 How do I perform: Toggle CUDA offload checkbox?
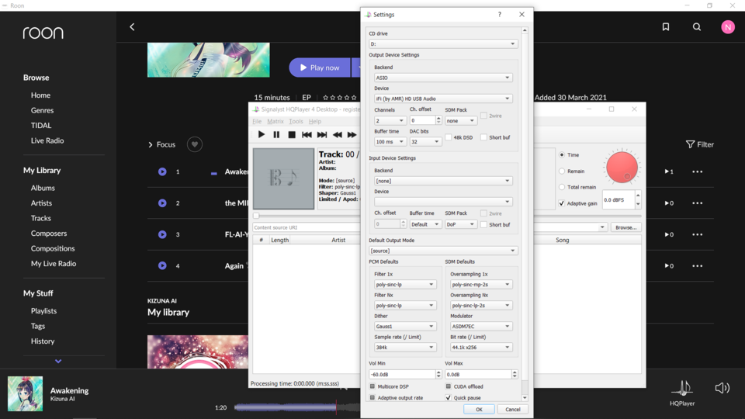tap(448, 386)
